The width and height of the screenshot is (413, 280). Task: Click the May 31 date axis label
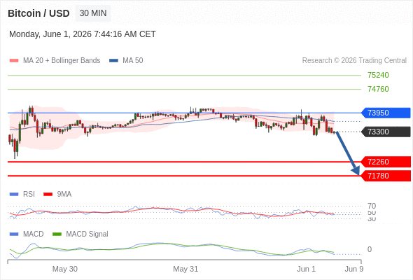click(185, 269)
